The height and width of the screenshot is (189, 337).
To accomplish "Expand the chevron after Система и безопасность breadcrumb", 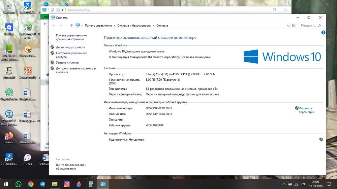I will [153, 26].
